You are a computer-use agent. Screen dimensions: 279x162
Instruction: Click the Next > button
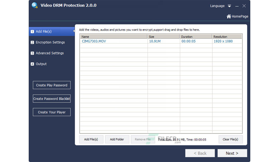tap(232, 153)
